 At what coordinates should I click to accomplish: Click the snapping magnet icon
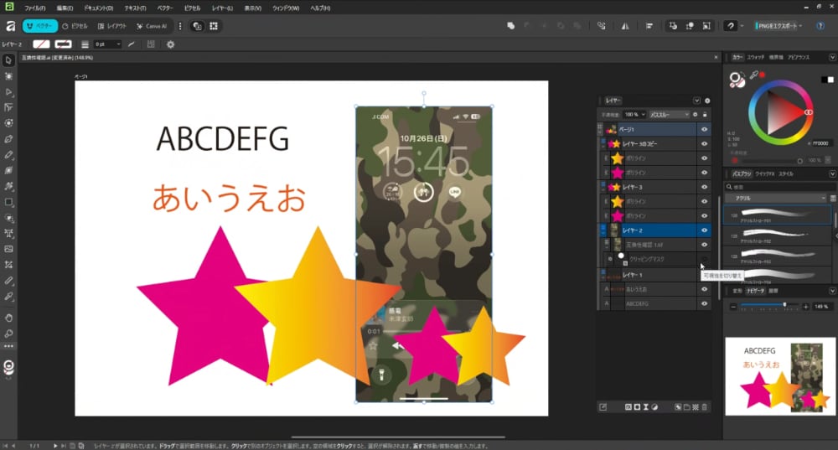pyautogui.click(x=731, y=26)
